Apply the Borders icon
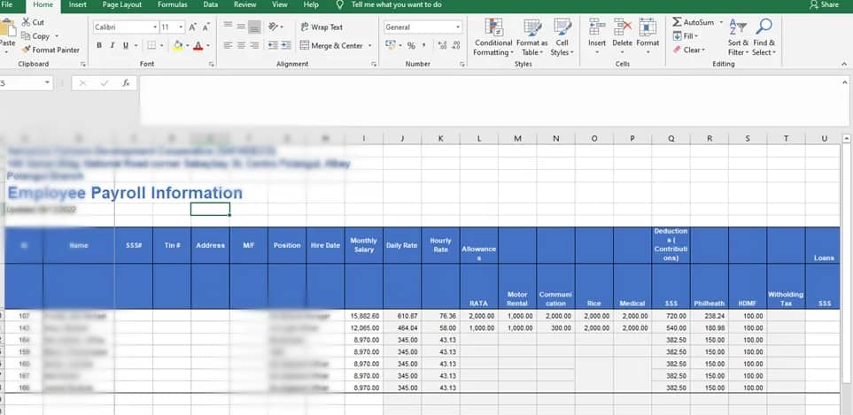Screen dimensions: 853x415 click(151, 46)
